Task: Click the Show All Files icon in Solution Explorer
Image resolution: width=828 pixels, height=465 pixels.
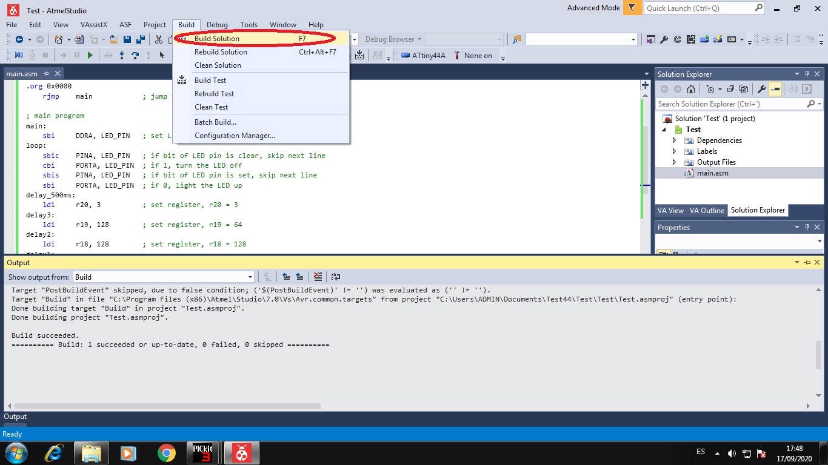Action: [x=744, y=89]
